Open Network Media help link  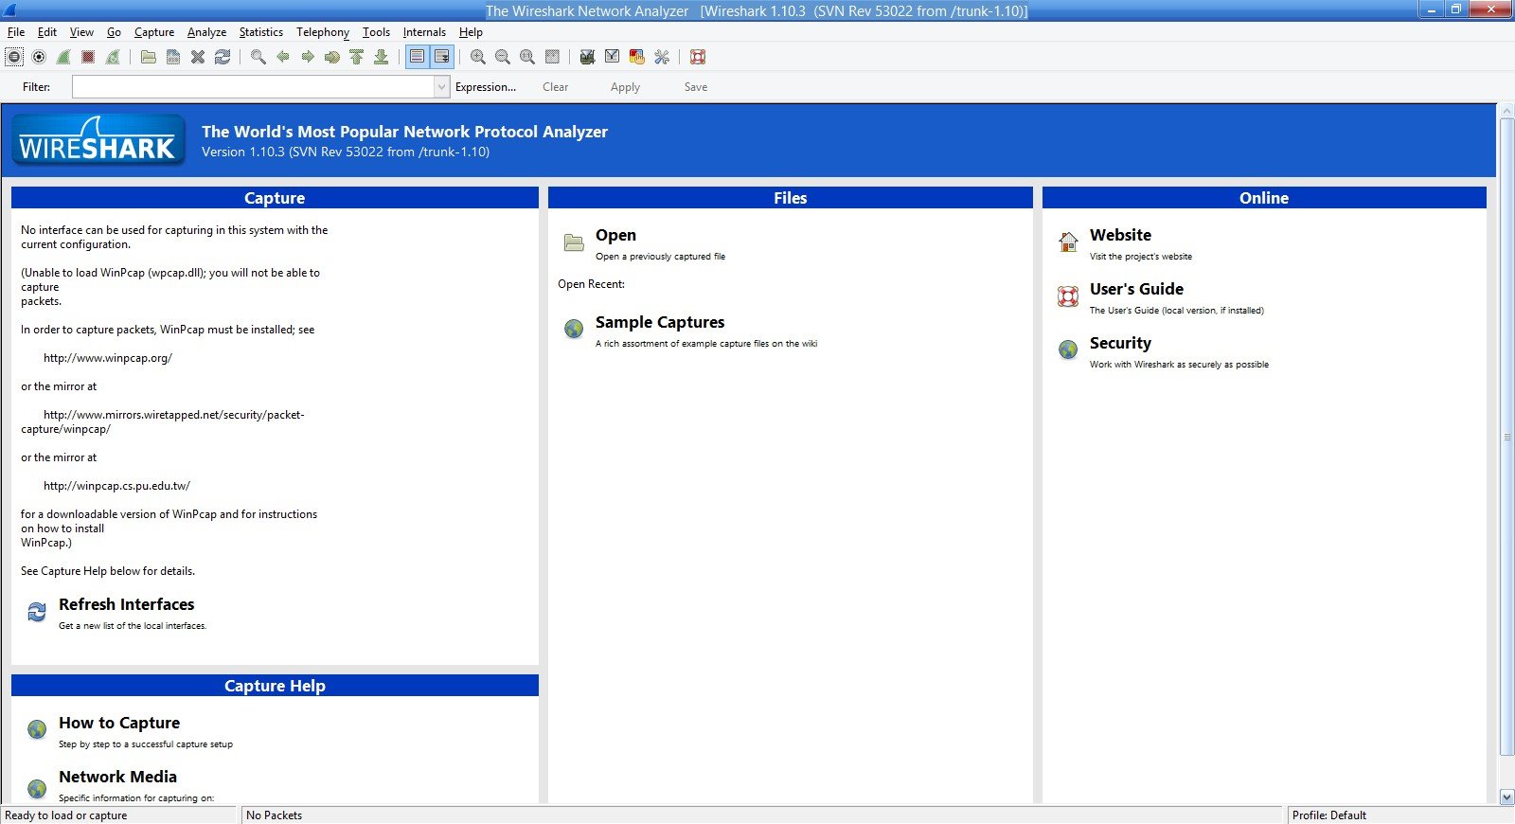click(x=117, y=777)
